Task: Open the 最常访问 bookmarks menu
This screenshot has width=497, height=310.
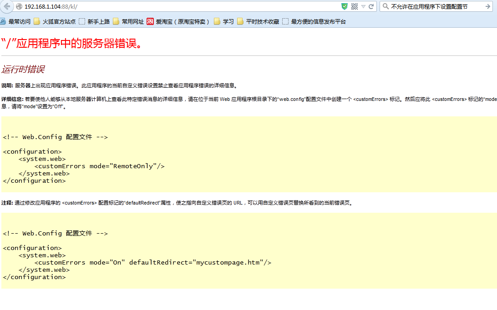Action: click(x=15, y=21)
